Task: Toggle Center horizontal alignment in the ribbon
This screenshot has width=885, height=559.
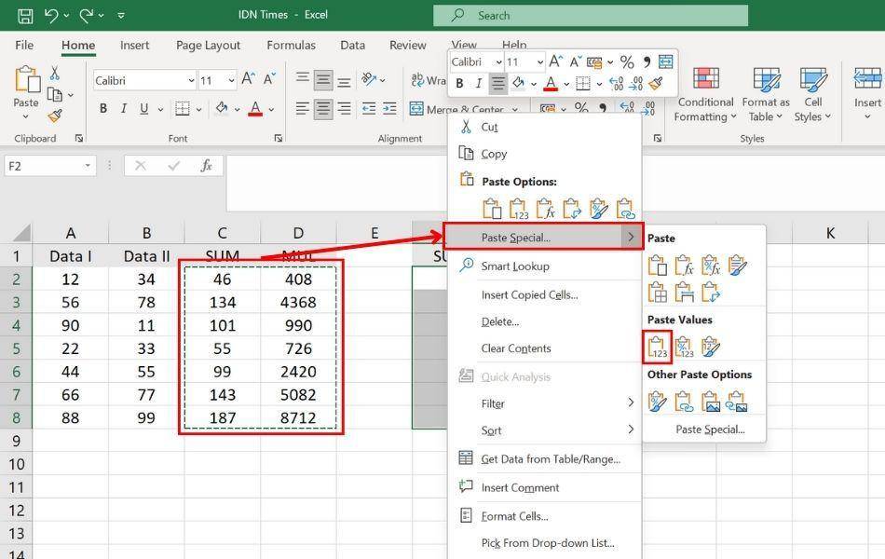Action: click(323, 108)
